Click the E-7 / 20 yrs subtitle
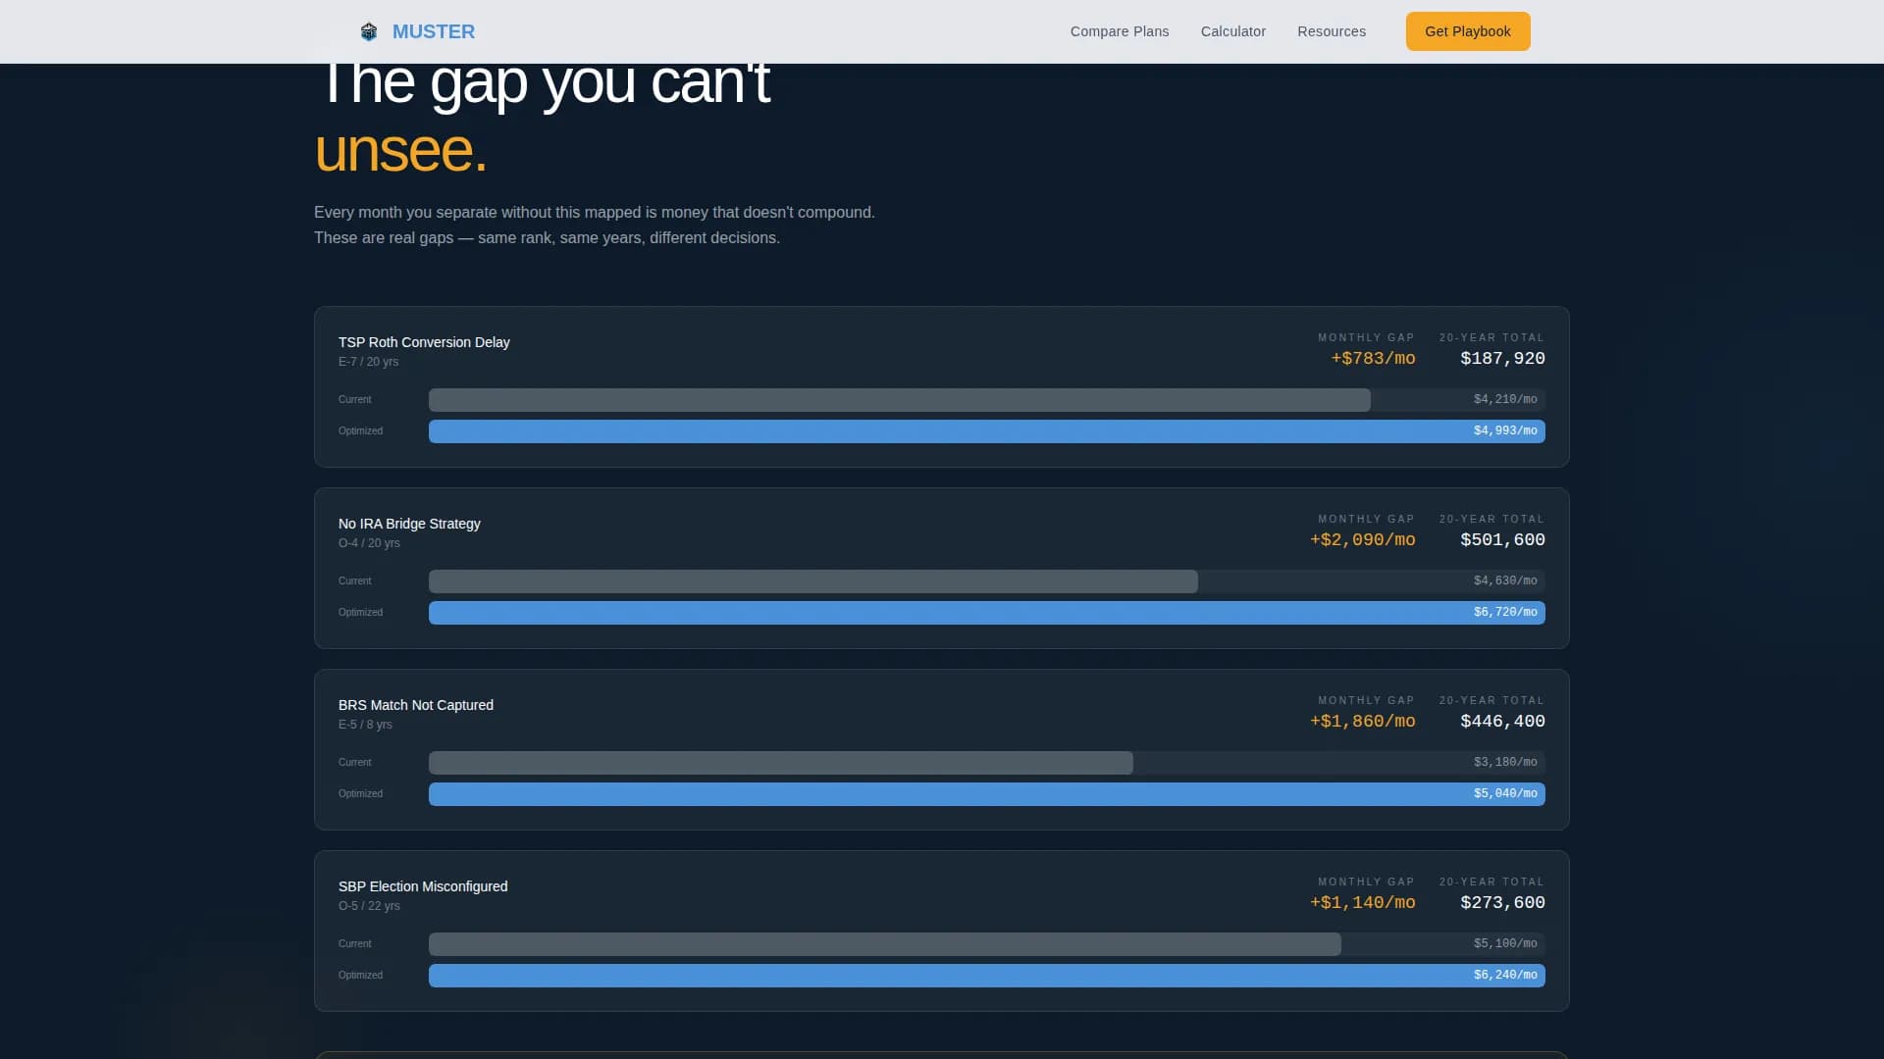Image resolution: width=1884 pixels, height=1059 pixels. pos(369,362)
